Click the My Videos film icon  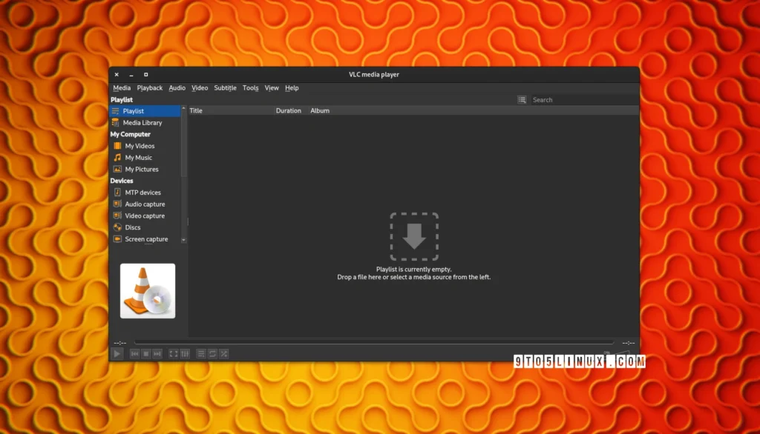click(x=117, y=146)
